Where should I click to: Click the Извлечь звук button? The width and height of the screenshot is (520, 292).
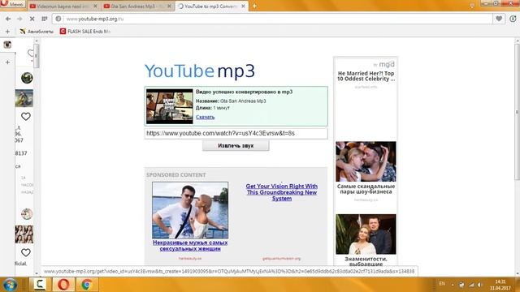tap(236, 146)
